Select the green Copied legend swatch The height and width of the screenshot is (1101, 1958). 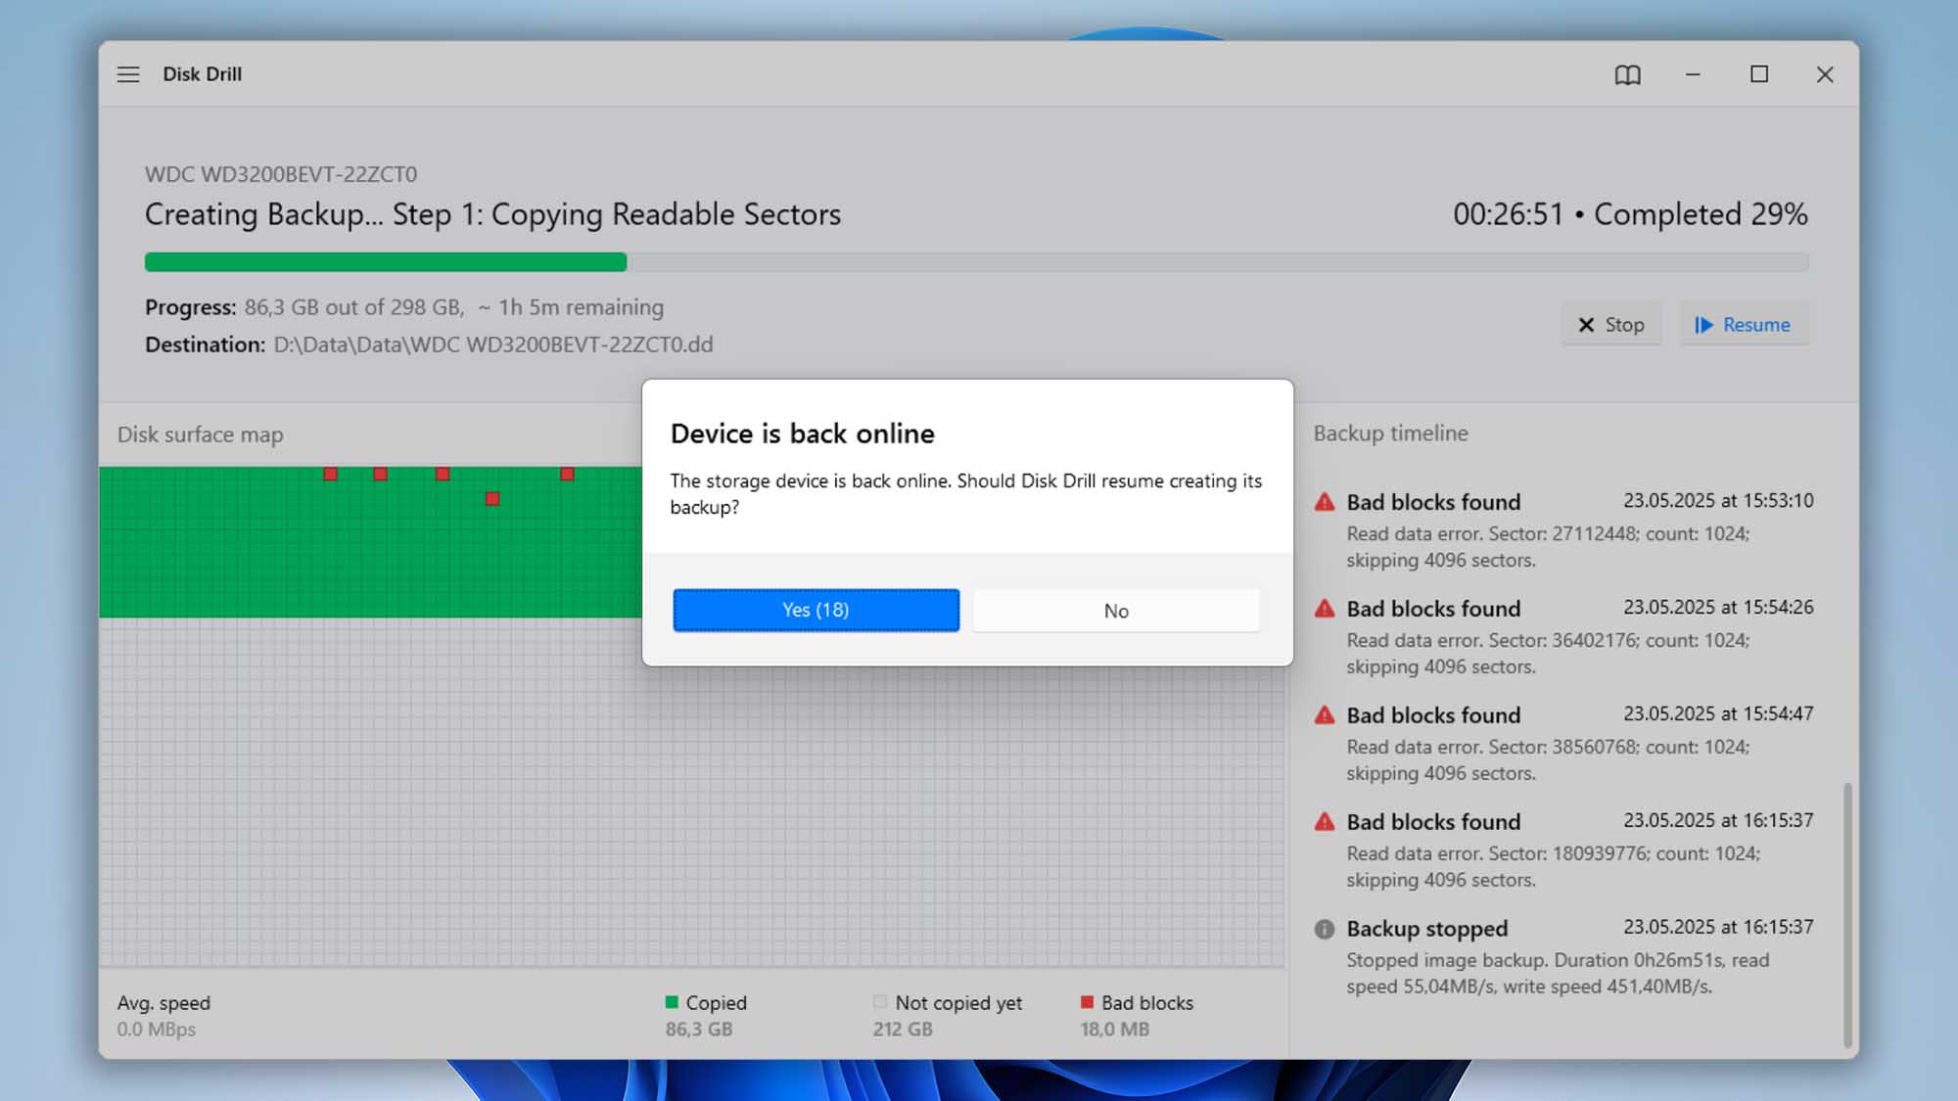(x=672, y=1001)
